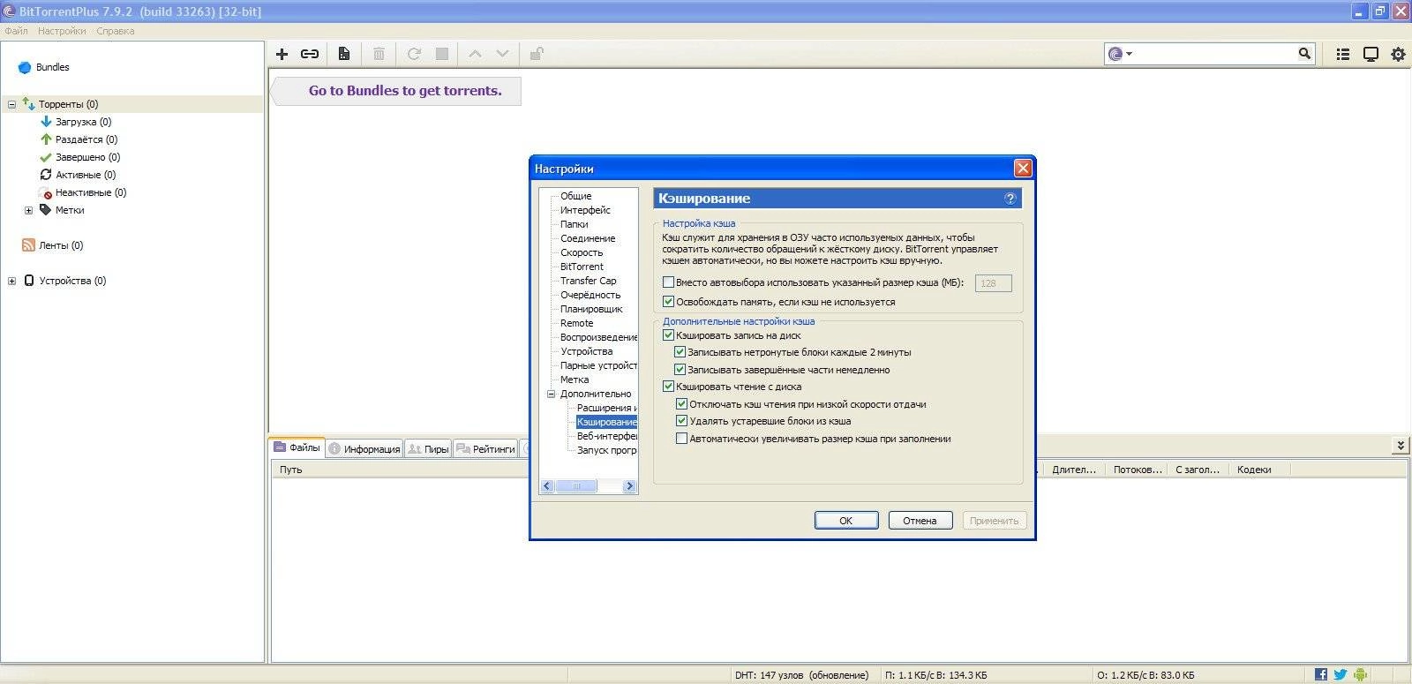Screen dimensions: 1412x684
Task: Open Preferences with the gear icon
Action: click(1398, 54)
